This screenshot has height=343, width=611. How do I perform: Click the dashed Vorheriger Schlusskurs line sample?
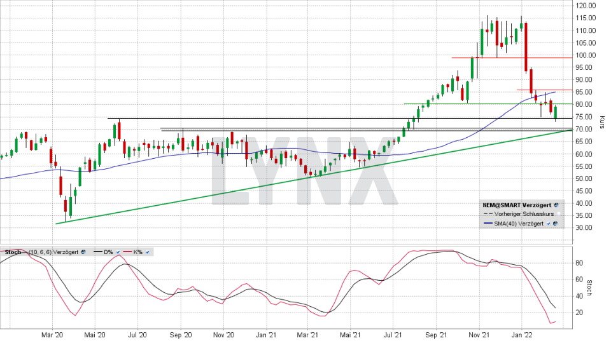(x=486, y=215)
